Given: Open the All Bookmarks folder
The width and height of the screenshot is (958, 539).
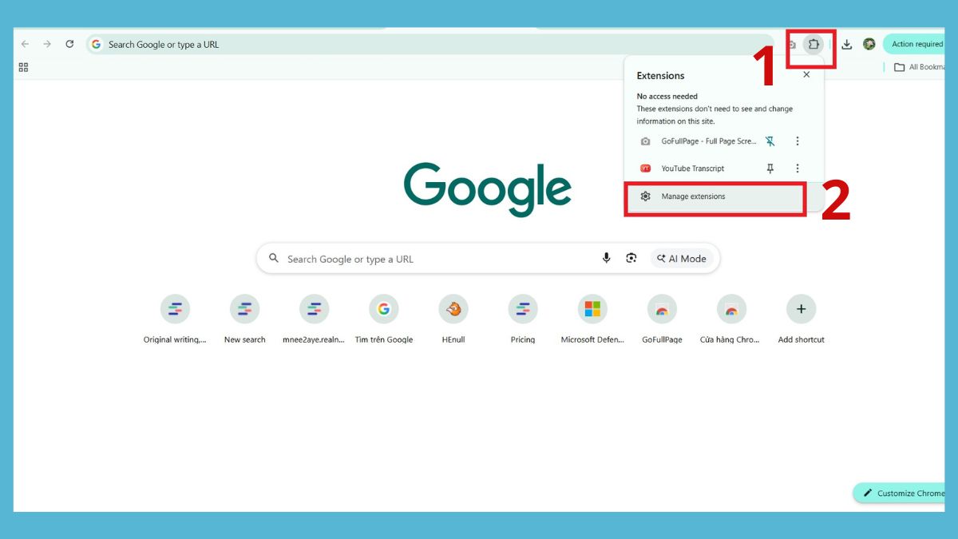Looking at the screenshot, I should [x=919, y=67].
